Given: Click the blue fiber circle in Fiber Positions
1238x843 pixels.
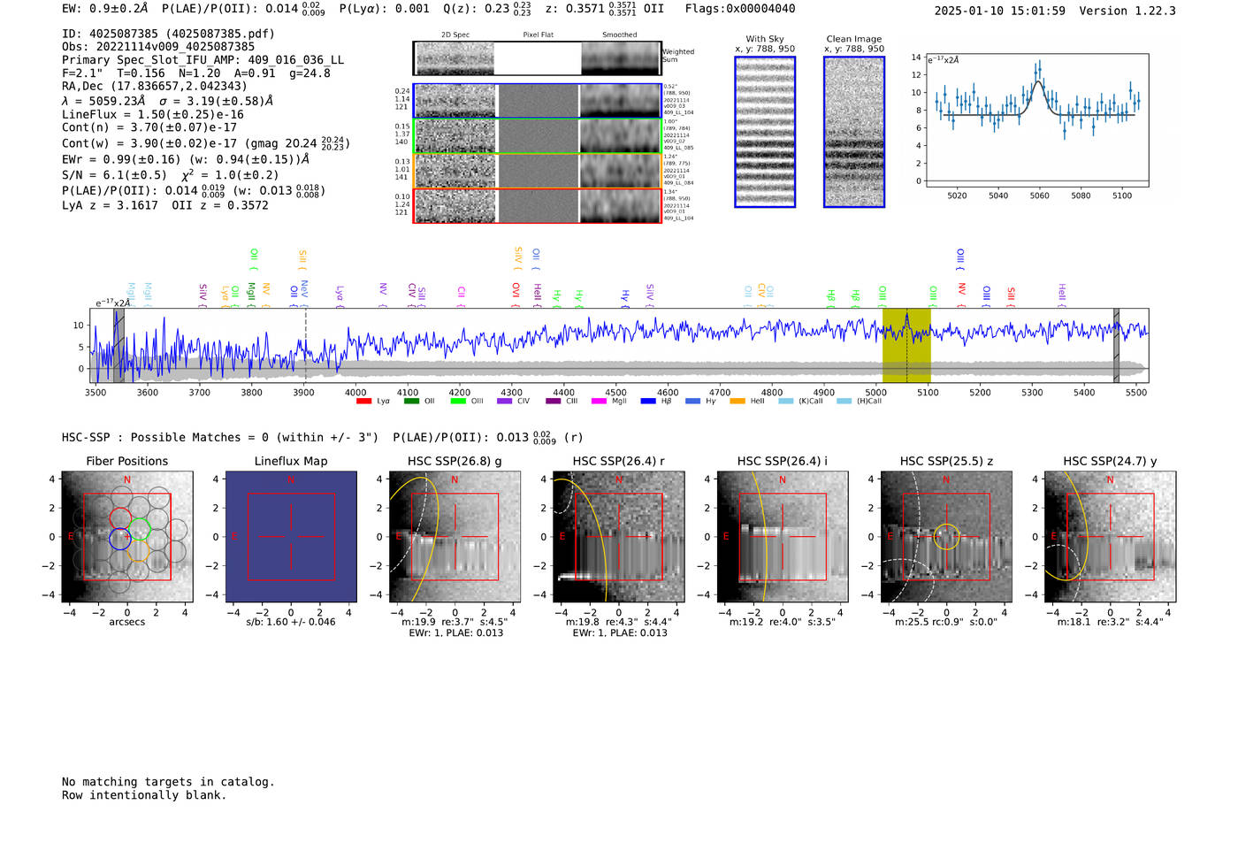Looking at the screenshot, I should tap(119, 539).
